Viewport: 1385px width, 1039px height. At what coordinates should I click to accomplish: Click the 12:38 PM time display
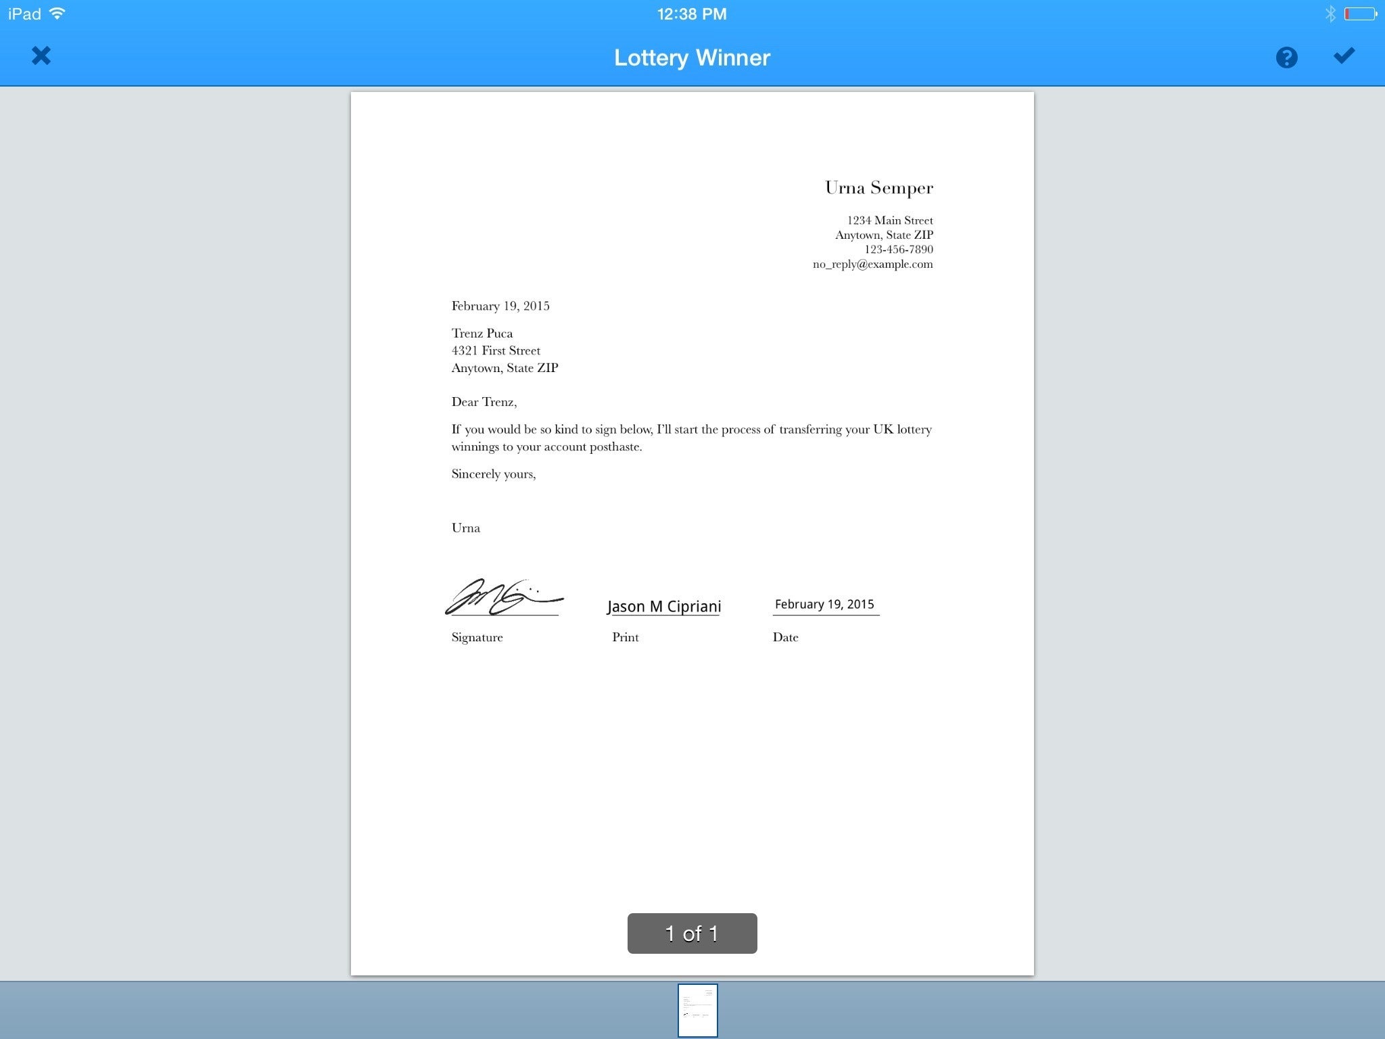691,13
